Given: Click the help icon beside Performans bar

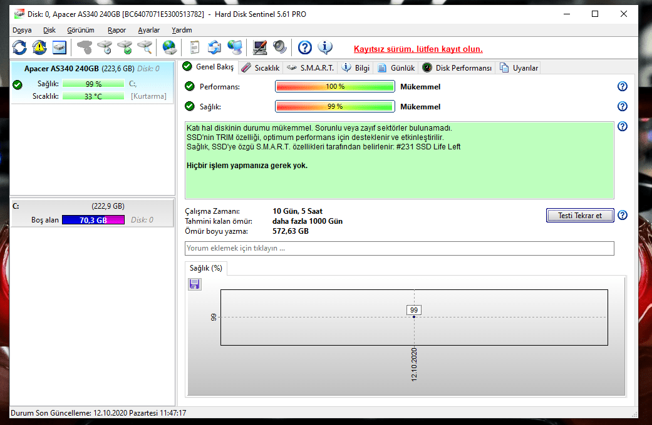Looking at the screenshot, I should pos(622,86).
